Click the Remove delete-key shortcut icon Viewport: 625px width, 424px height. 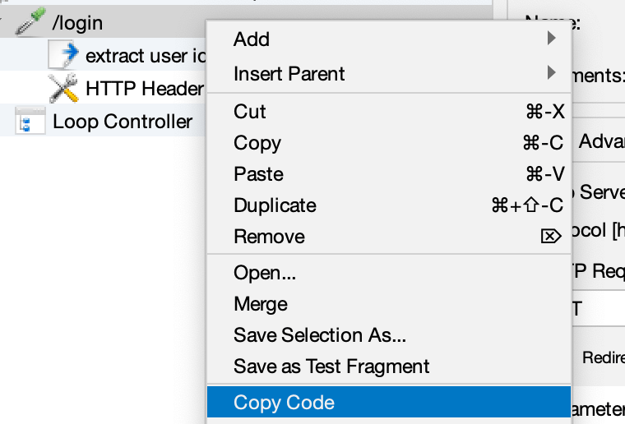550,237
